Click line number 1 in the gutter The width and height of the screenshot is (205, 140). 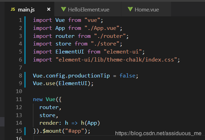pyautogui.click(x=20, y=20)
